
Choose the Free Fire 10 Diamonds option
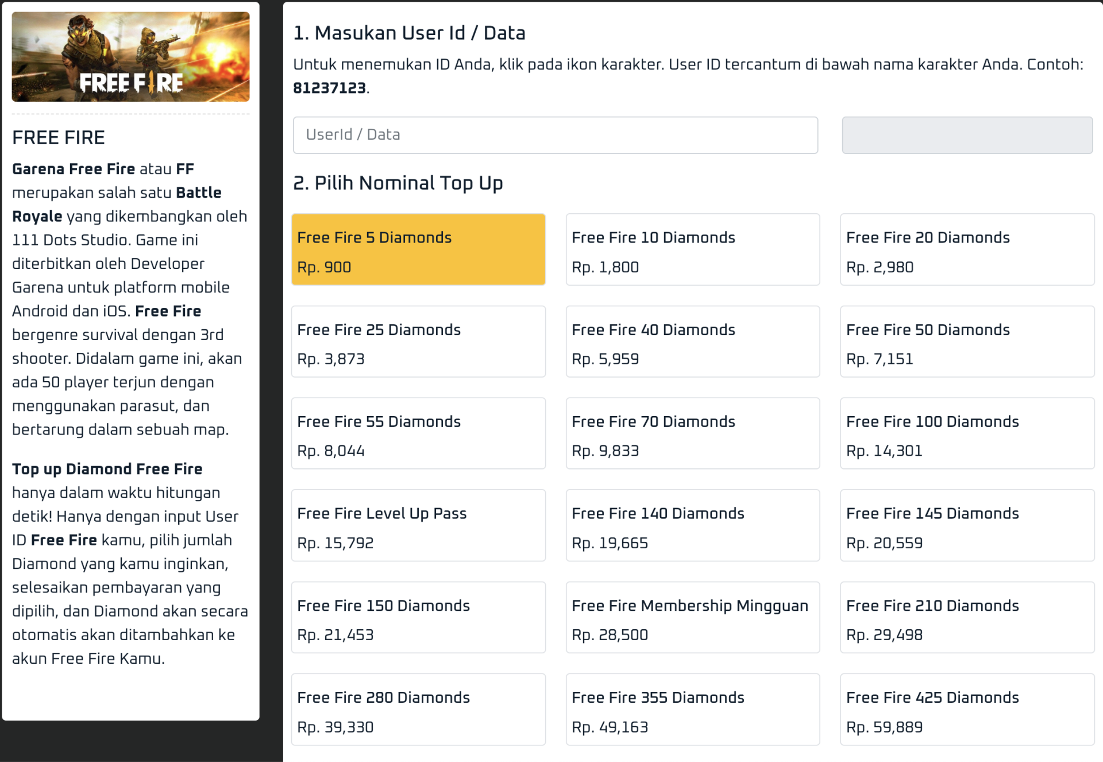click(692, 249)
